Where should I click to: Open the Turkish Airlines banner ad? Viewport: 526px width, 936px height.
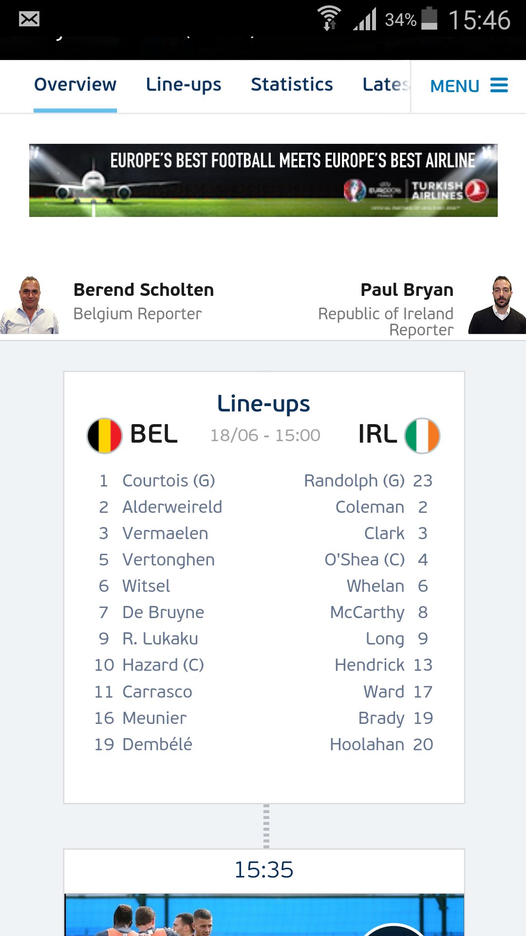(x=263, y=180)
